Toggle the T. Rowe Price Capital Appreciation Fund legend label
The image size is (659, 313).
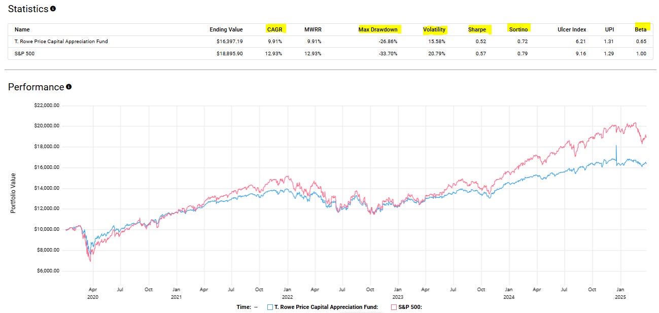pos(326,307)
